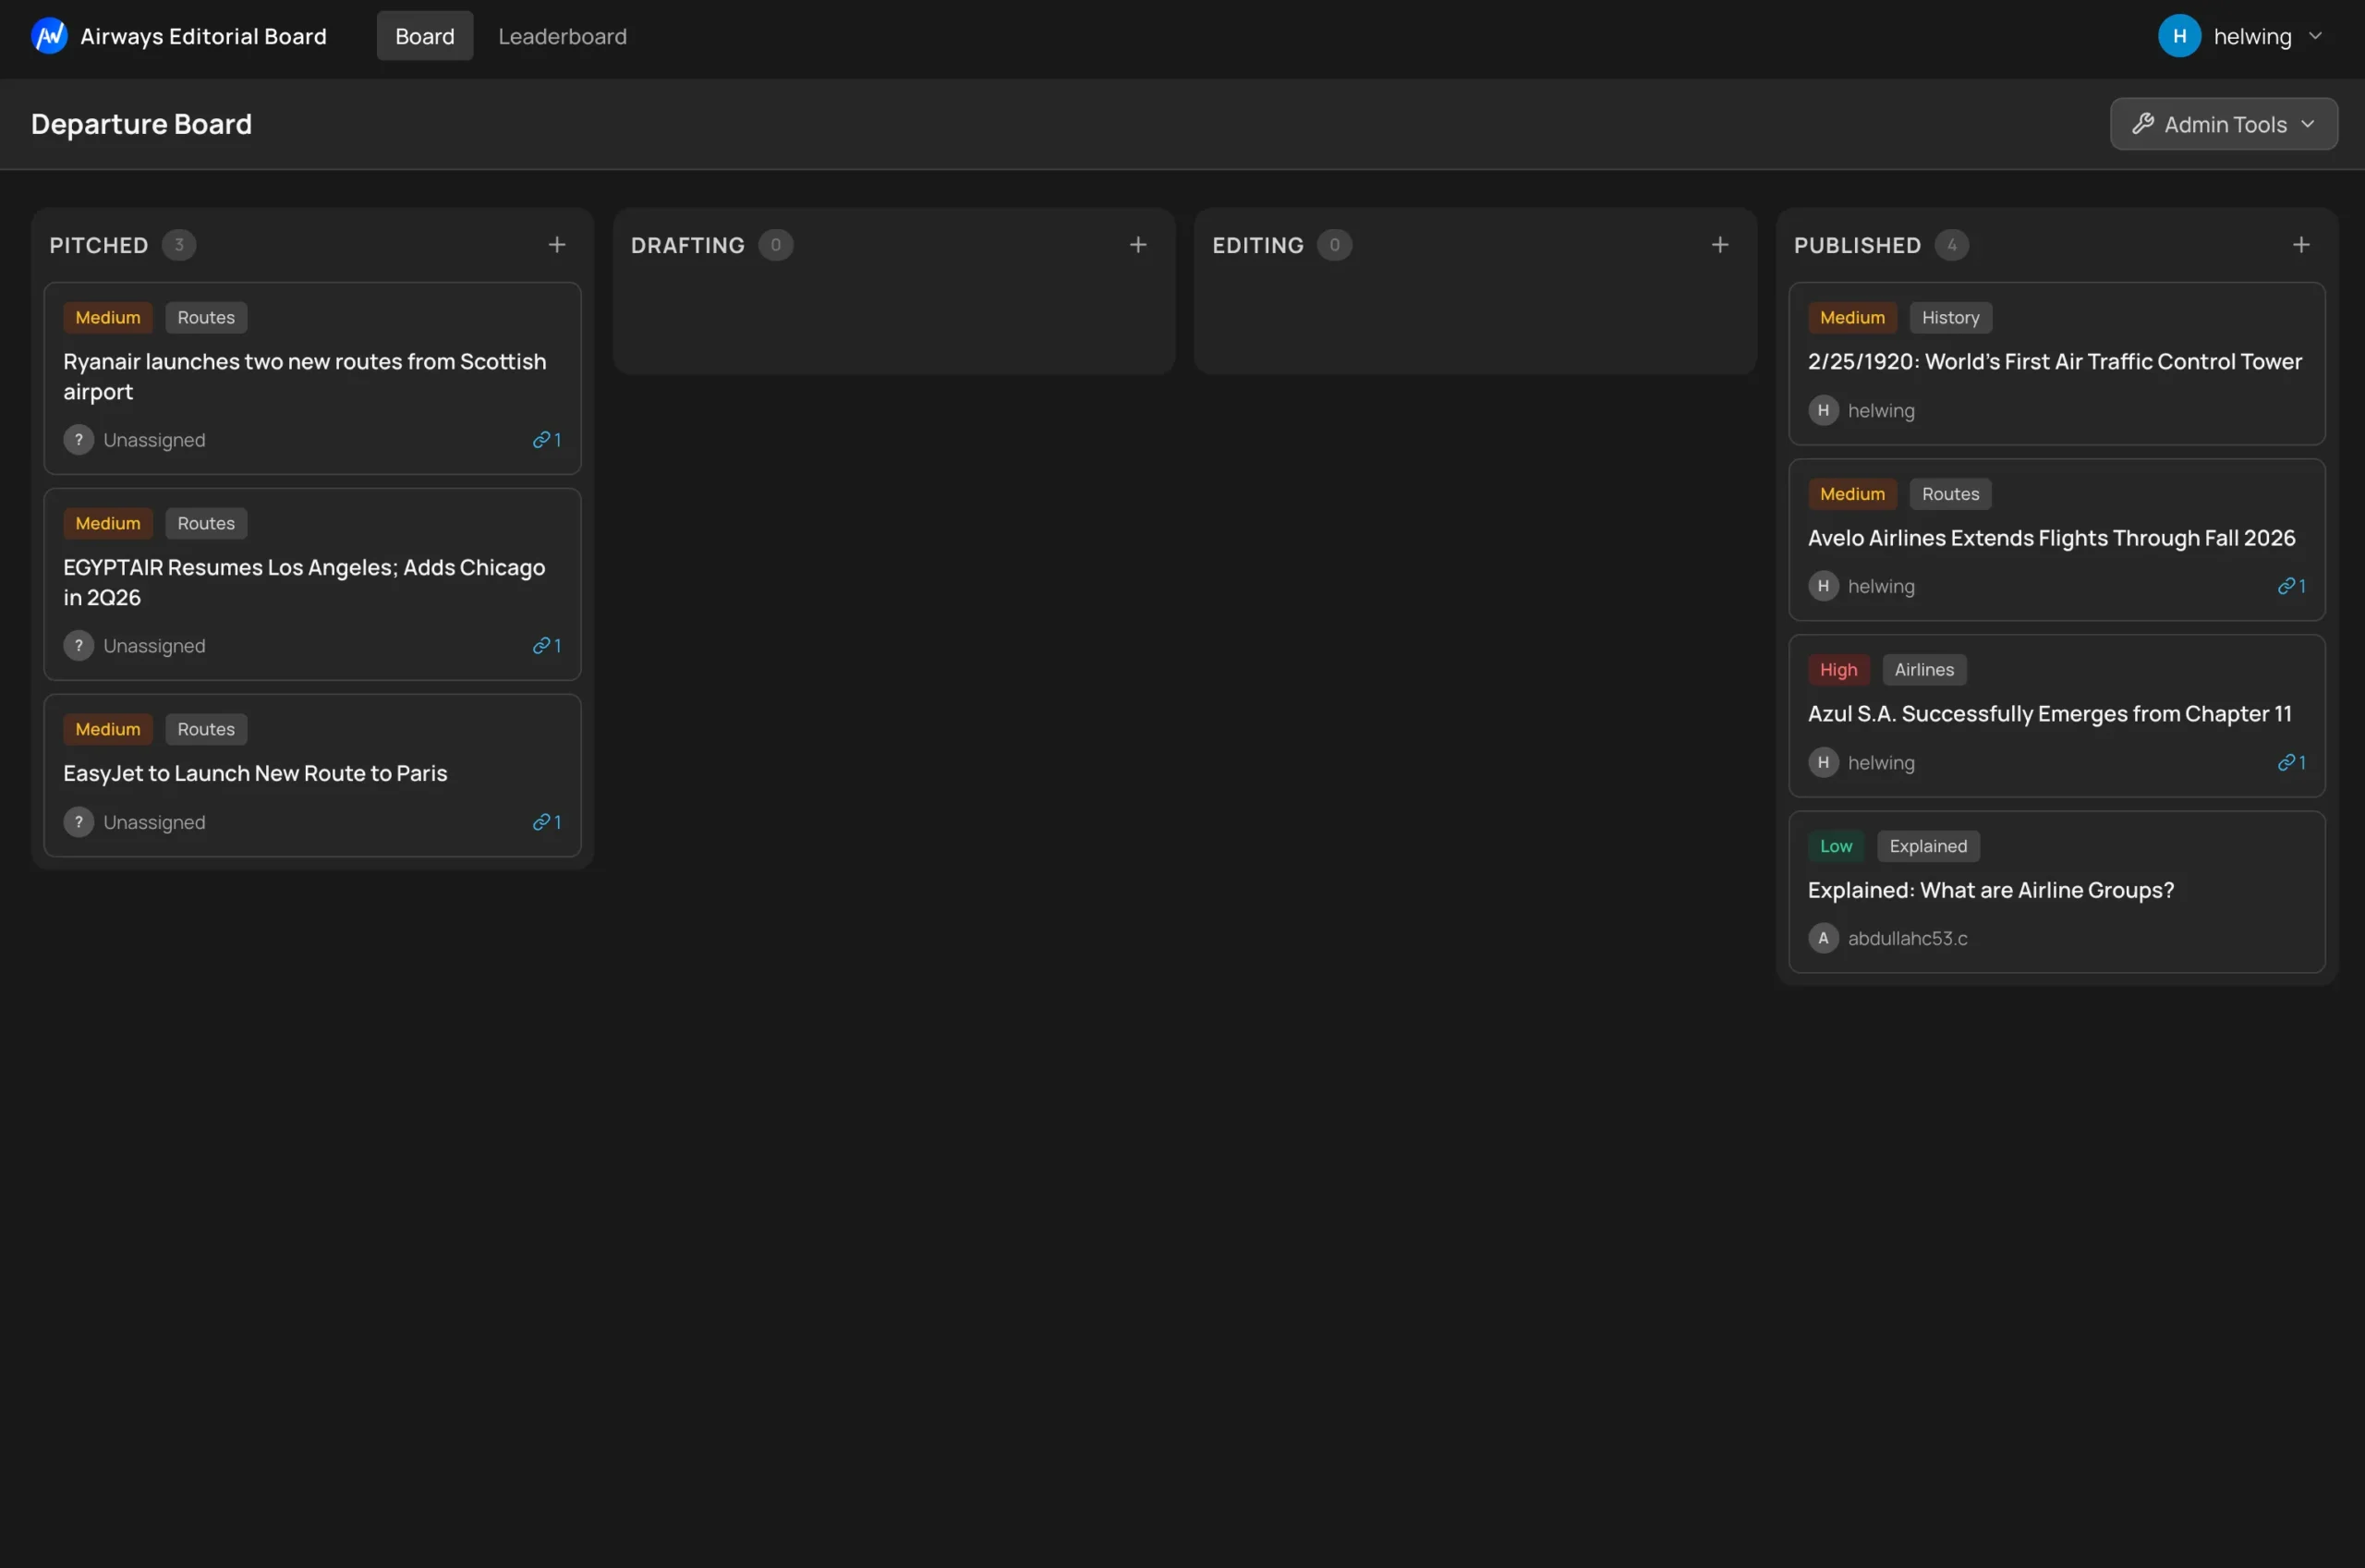Click the Departure Board heading
Image resolution: width=2365 pixels, height=1568 pixels.
pyautogui.click(x=141, y=124)
